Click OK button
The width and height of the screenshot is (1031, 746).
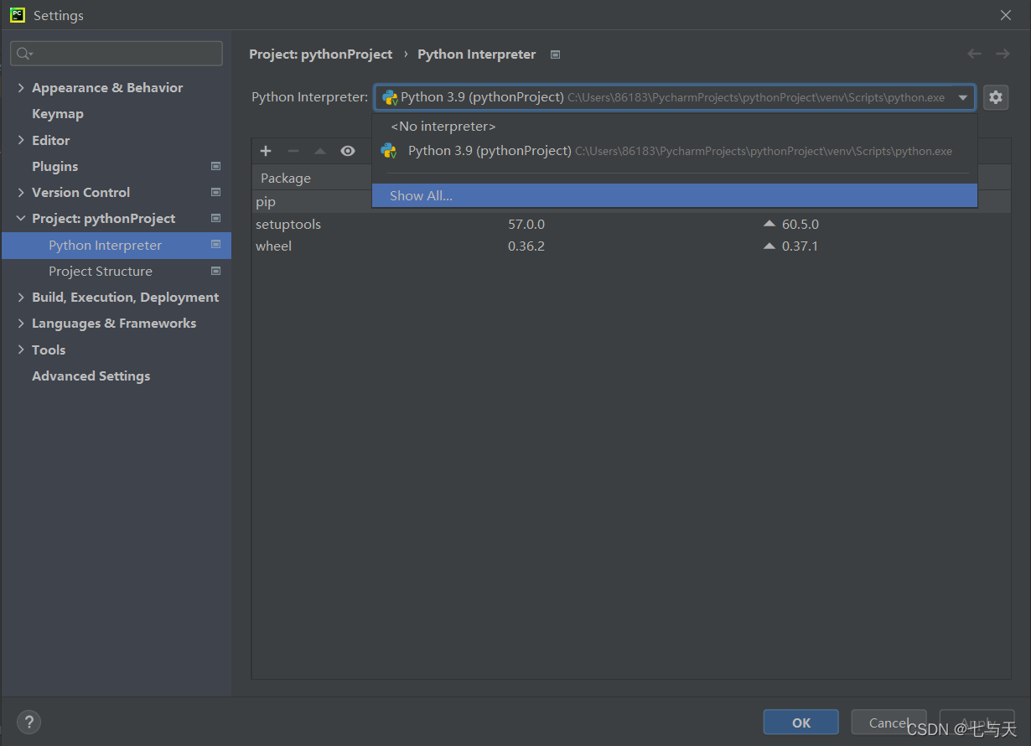pyautogui.click(x=801, y=723)
